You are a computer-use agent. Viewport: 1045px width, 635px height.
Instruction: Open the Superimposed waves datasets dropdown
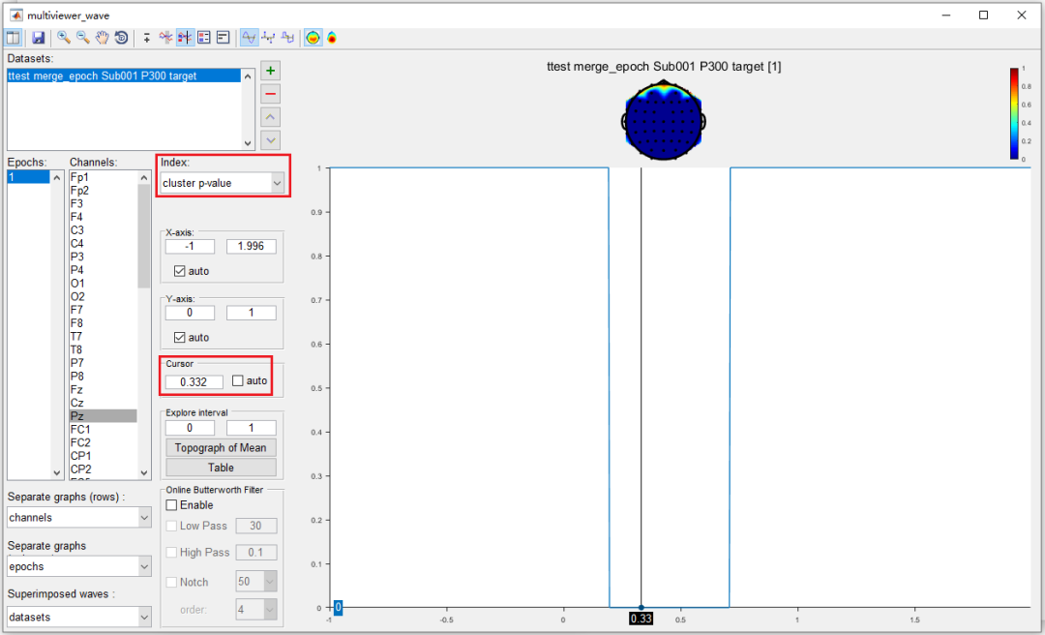79,617
